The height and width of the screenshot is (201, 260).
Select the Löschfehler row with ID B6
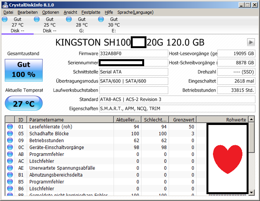[x=127, y=188]
